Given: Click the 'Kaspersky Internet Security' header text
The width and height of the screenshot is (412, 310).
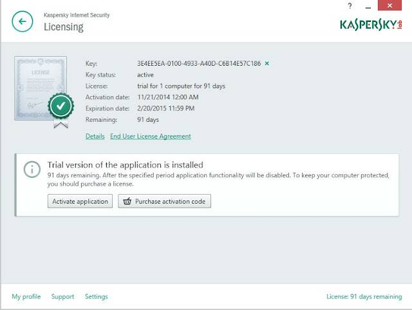Looking at the screenshot, I should (77, 15).
